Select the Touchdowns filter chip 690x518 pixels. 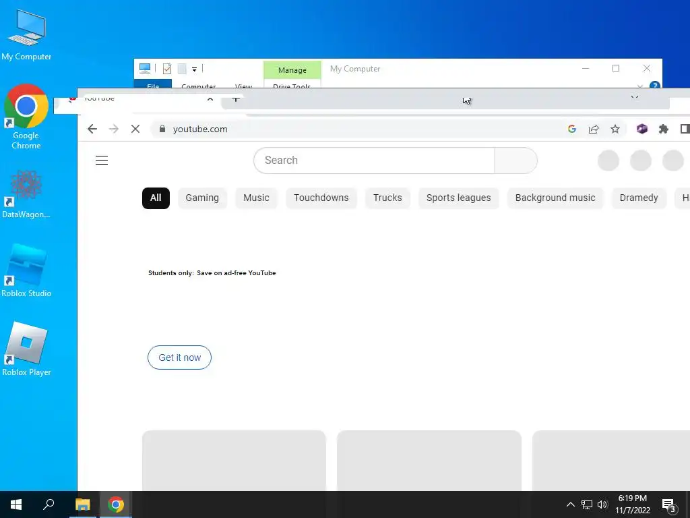point(321,198)
